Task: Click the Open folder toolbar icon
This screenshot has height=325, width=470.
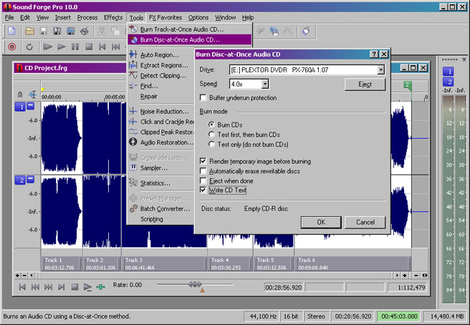Action: tap(29, 31)
